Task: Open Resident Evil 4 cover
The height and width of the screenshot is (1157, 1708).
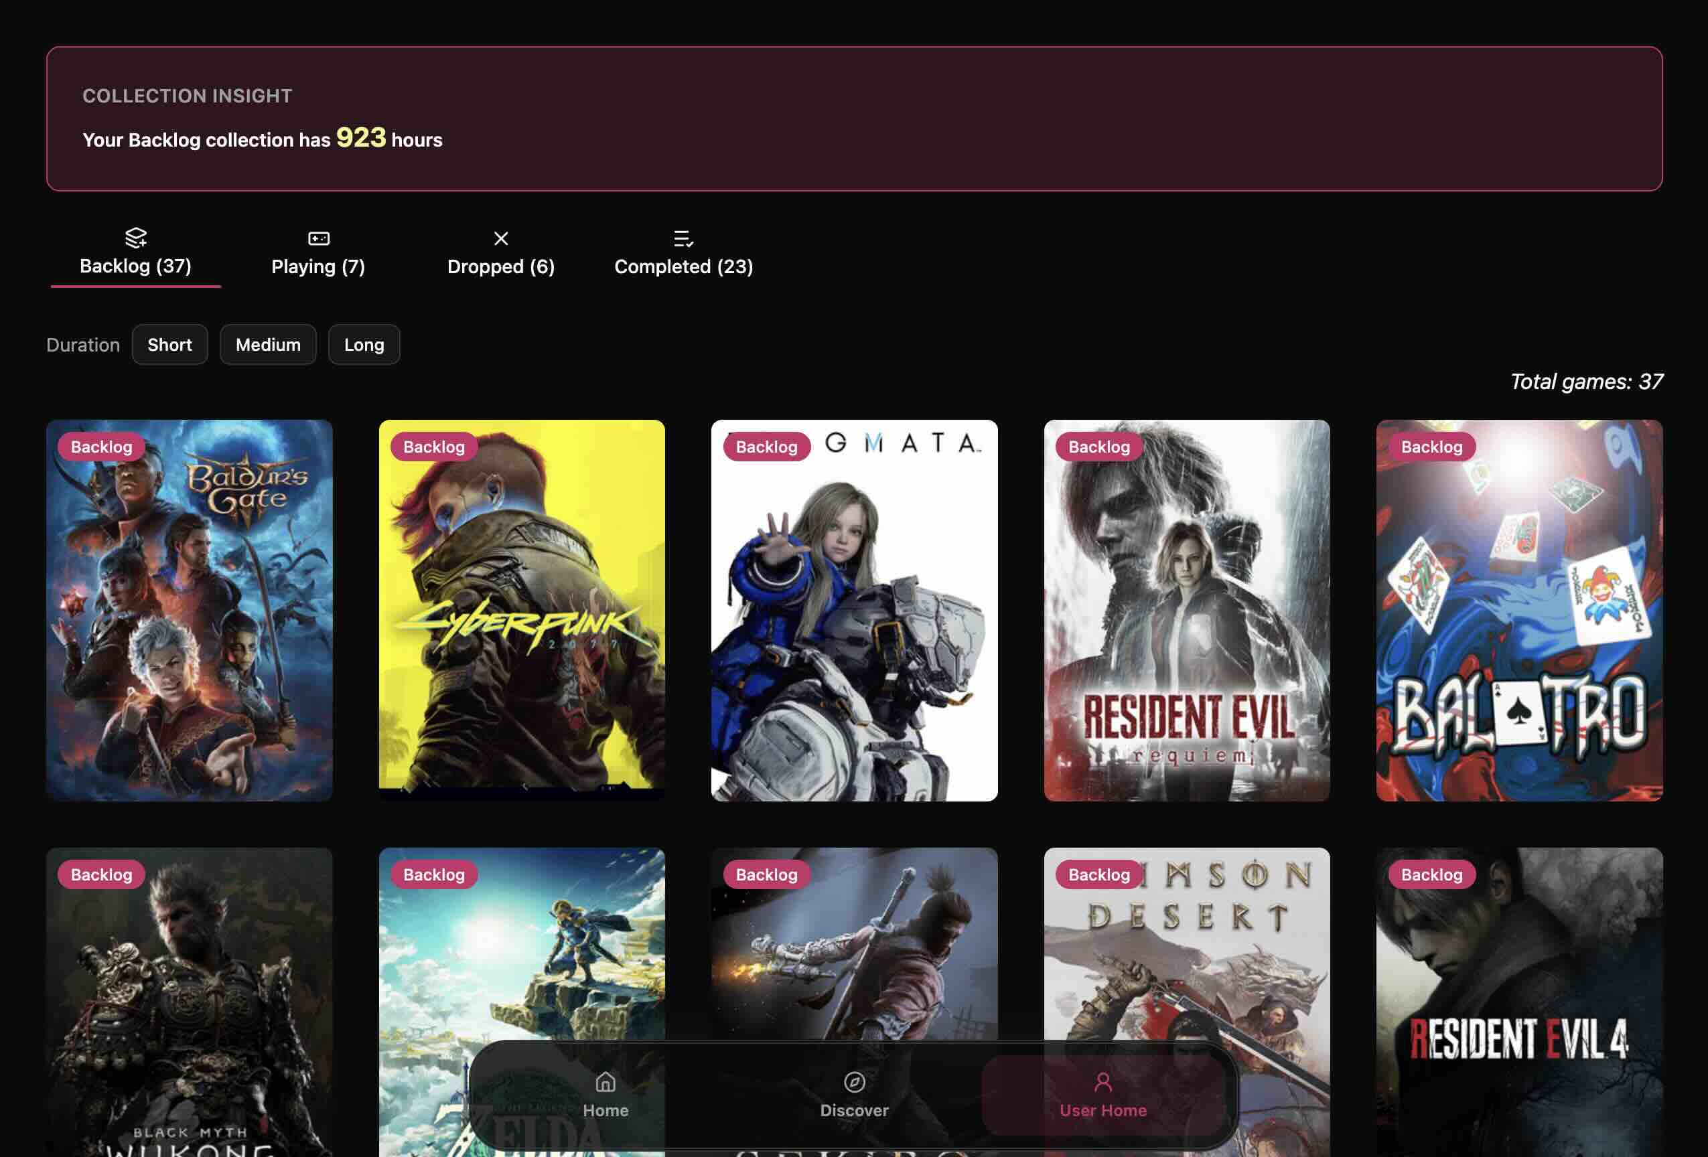Action: coord(1519,1003)
